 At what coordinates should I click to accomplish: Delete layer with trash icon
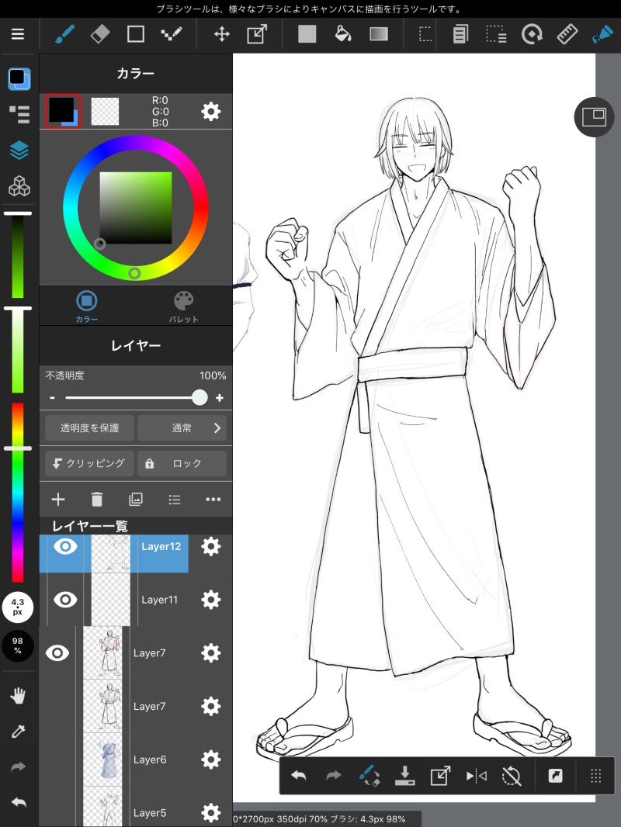97,499
